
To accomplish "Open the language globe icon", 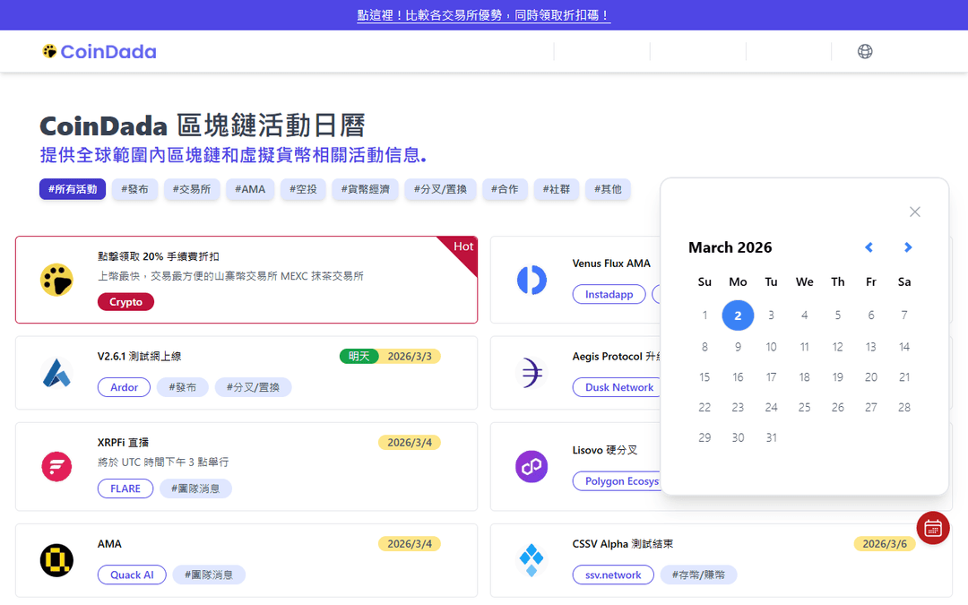I will pos(865,51).
